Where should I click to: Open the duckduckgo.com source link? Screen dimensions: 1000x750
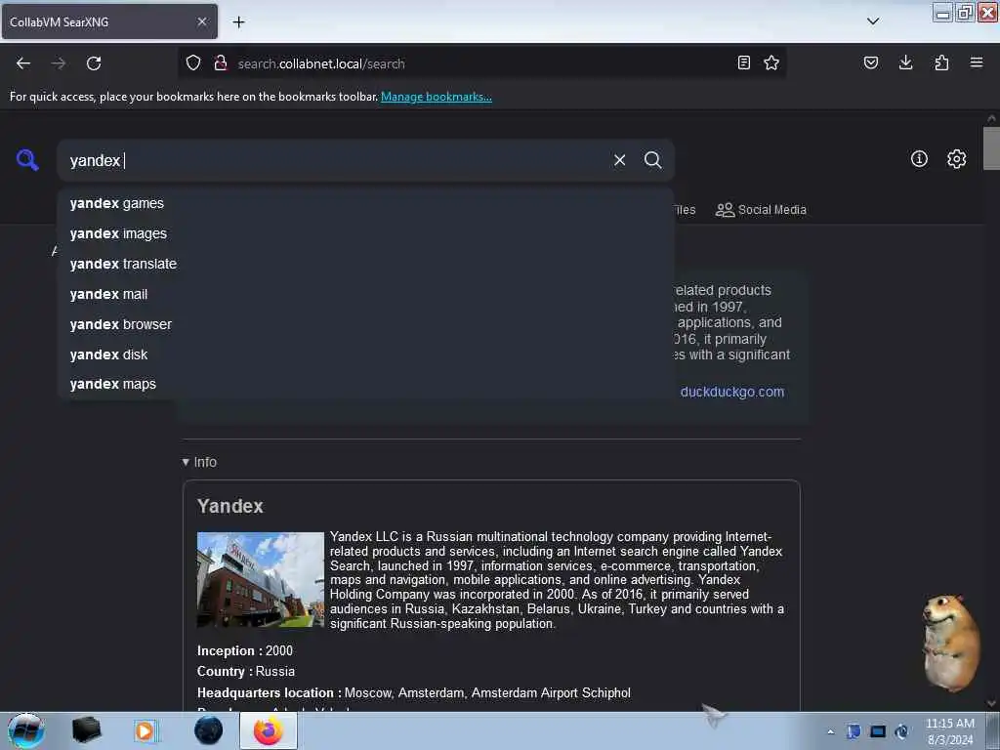(x=732, y=392)
